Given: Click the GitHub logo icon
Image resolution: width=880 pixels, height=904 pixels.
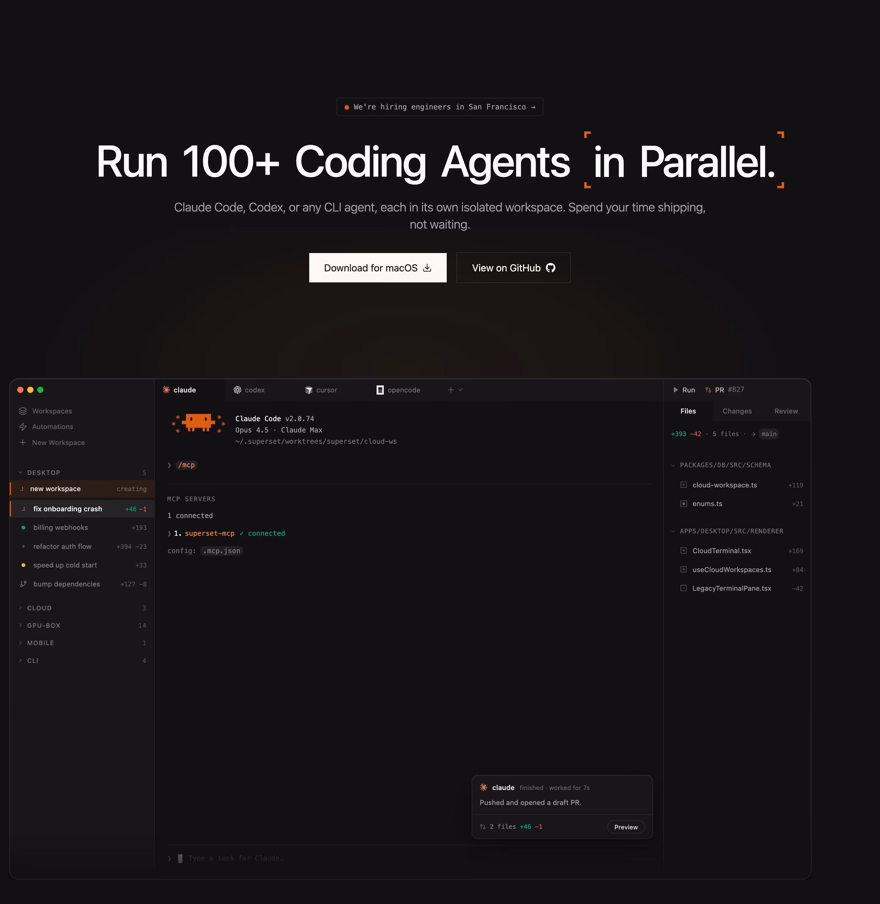Looking at the screenshot, I should point(551,268).
